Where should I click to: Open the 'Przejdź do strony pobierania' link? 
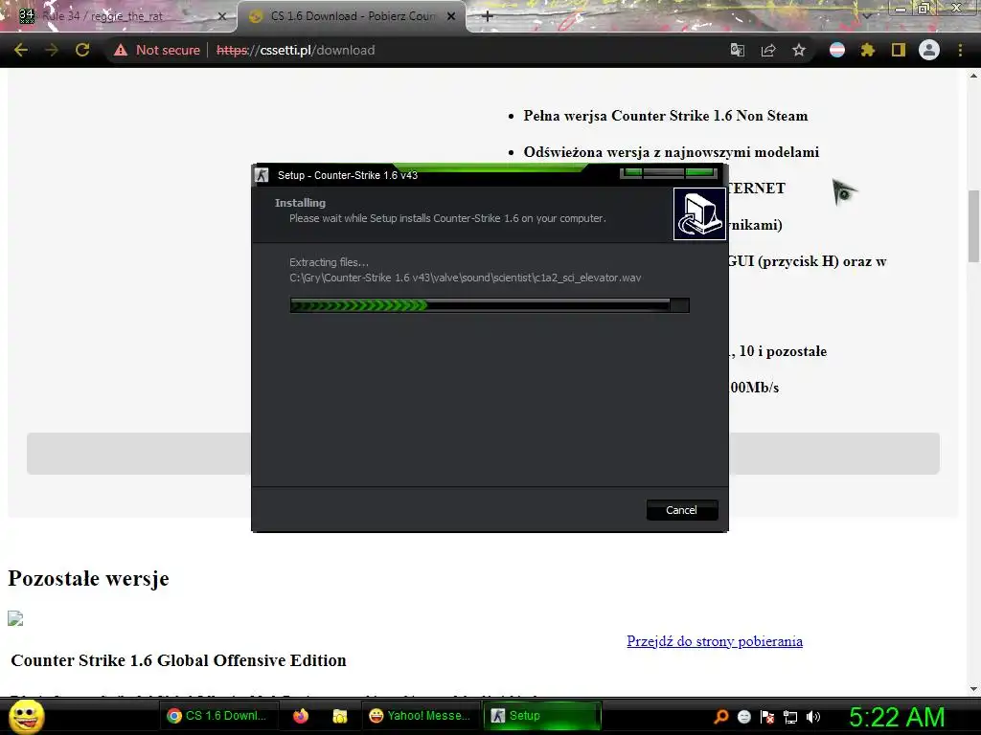click(715, 641)
